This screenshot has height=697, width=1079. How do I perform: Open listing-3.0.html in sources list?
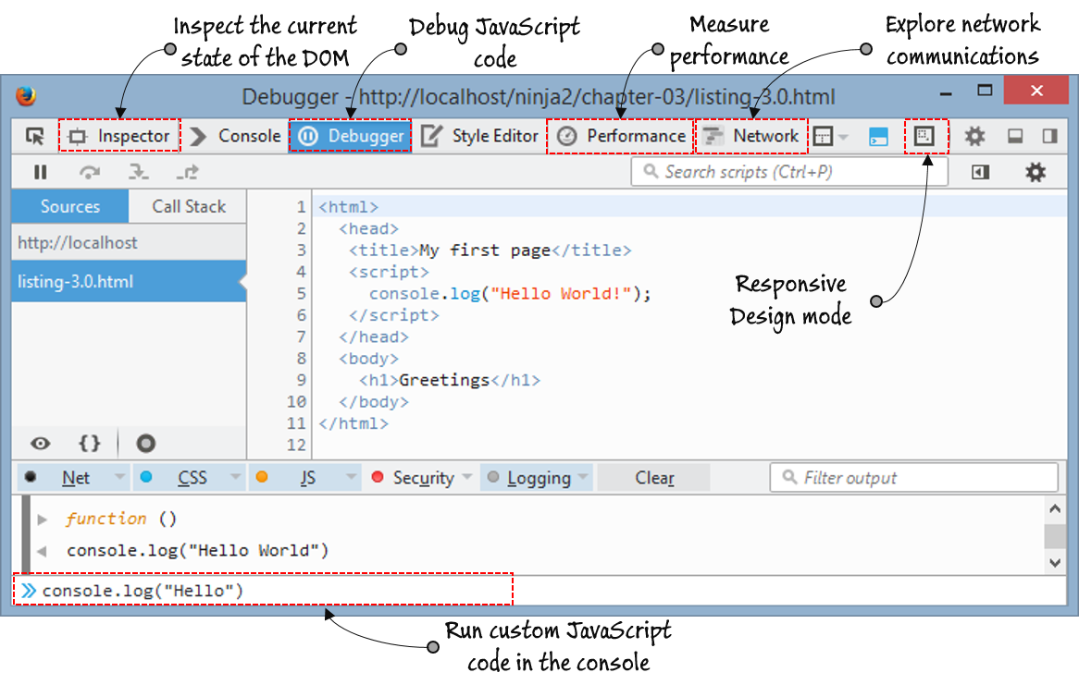coord(129,281)
